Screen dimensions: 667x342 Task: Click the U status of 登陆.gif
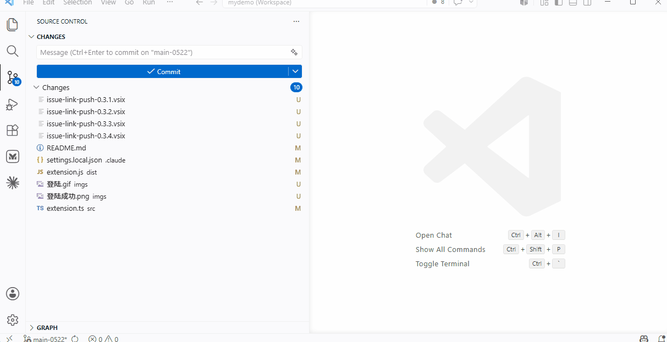(298, 184)
